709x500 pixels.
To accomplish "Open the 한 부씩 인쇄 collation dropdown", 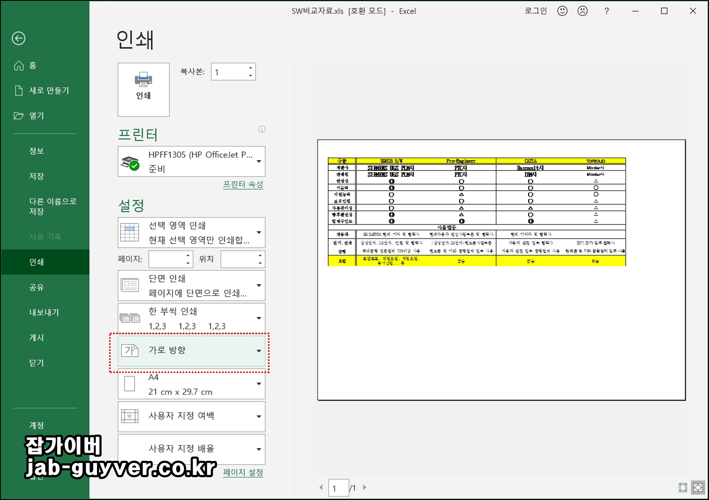I will [191, 318].
